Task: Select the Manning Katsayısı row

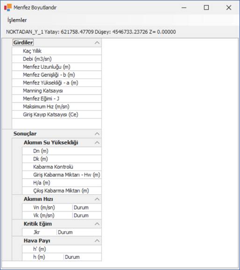Action: click(x=56, y=91)
